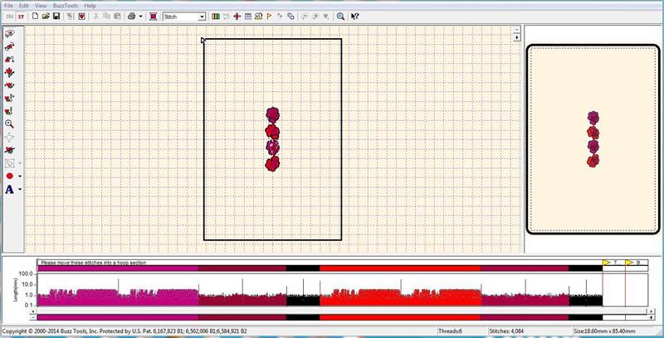This screenshot has height=338, width=664.
Task: Click the 'Stitches: 4,084' status bar entry
Action: point(506,331)
